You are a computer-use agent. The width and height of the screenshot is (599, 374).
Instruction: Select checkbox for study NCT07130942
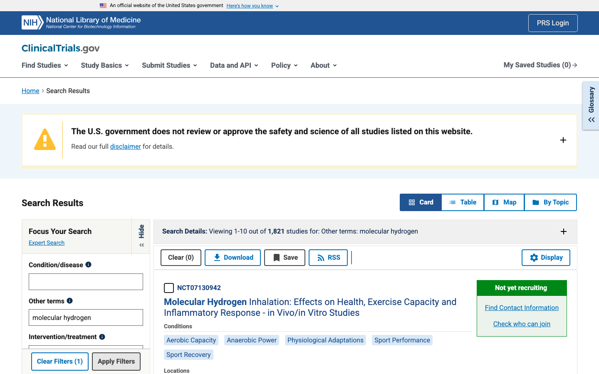(169, 288)
